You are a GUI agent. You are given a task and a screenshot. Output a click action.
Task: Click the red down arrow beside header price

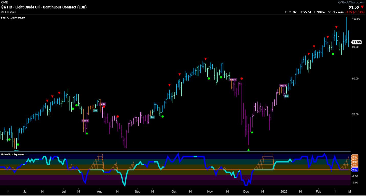(x=362, y=7)
